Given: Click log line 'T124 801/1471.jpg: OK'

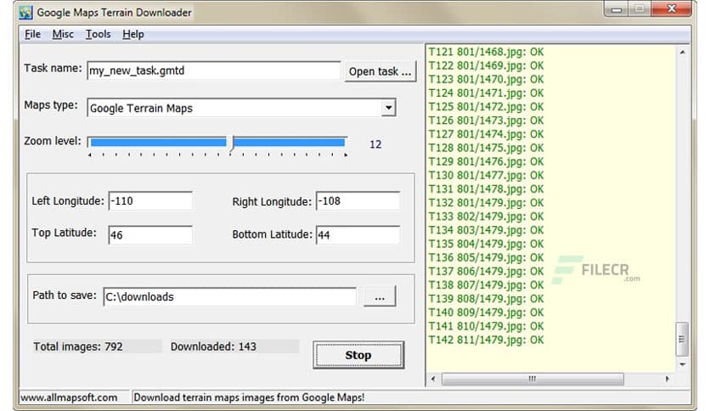Looking at the screenshot, I should tap(486, 93).
